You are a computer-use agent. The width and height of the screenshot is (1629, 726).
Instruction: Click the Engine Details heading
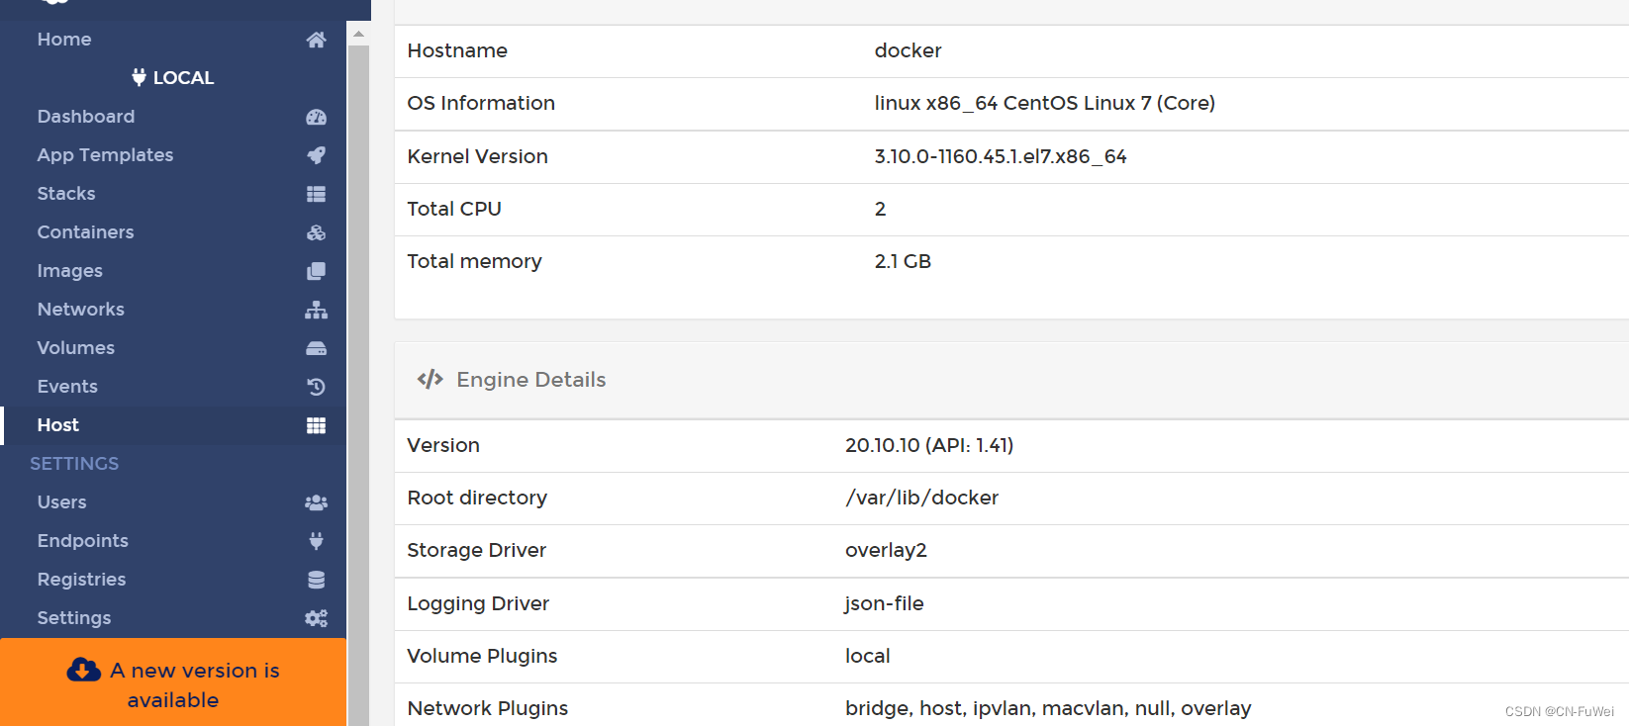point(530,380)
